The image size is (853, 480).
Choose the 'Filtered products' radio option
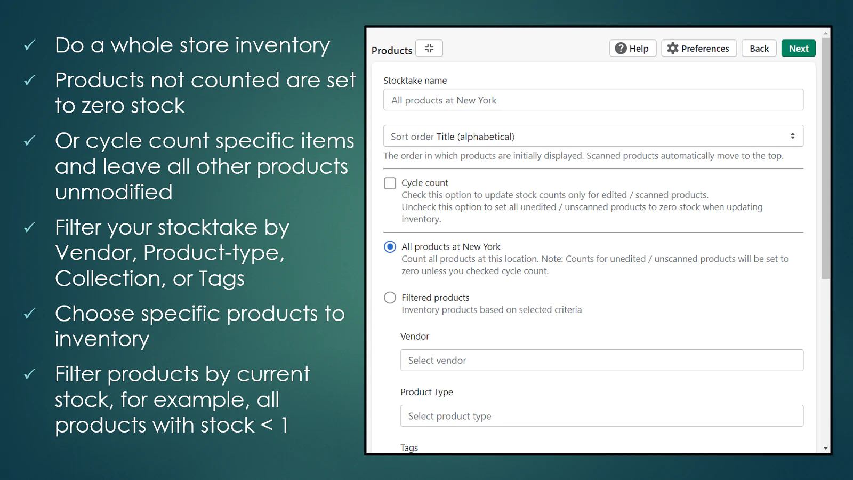tap(390, 298)
